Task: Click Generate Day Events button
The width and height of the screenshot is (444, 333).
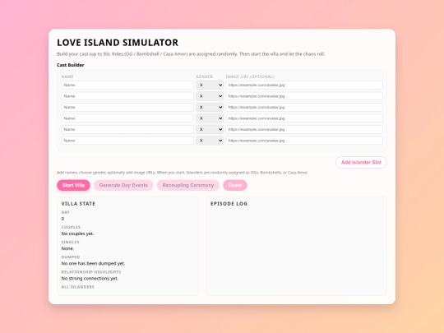Action: (123, 185)
